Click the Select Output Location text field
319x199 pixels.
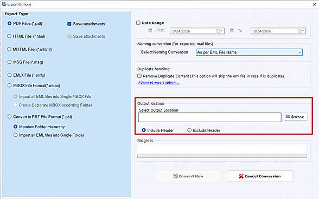pos(210,117)
